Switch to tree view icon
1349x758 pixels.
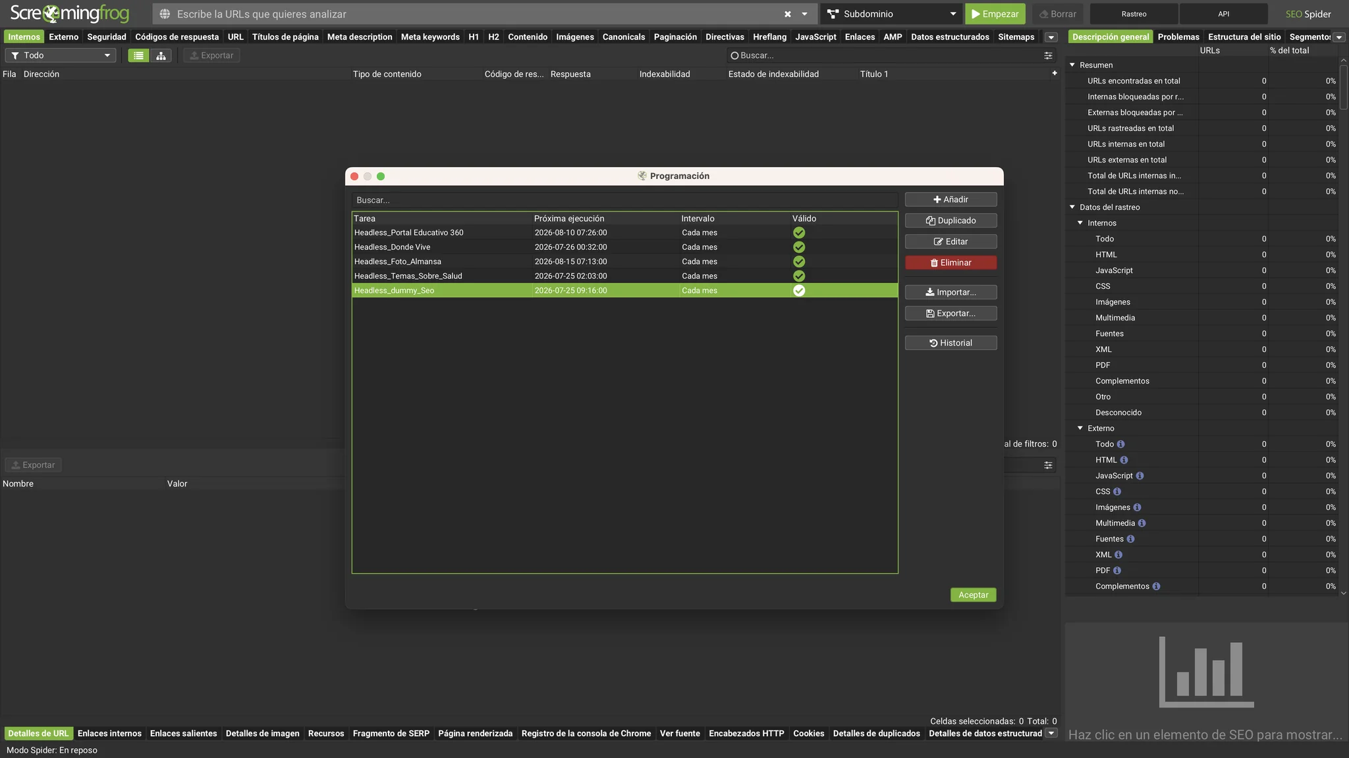(161, 55)
